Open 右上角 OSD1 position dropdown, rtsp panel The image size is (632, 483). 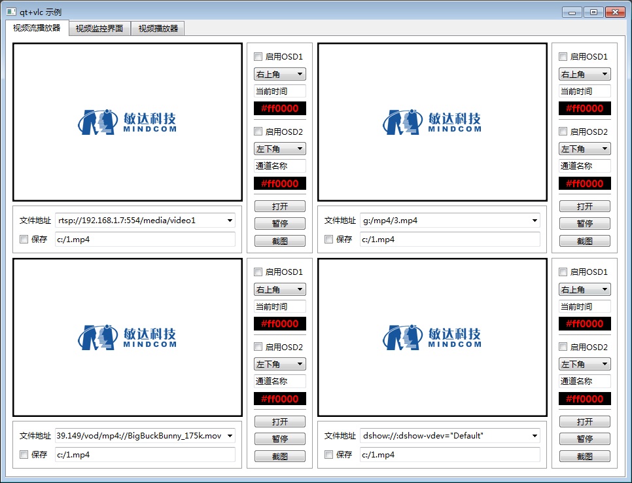pyautogui.click(x=280, y=74)
